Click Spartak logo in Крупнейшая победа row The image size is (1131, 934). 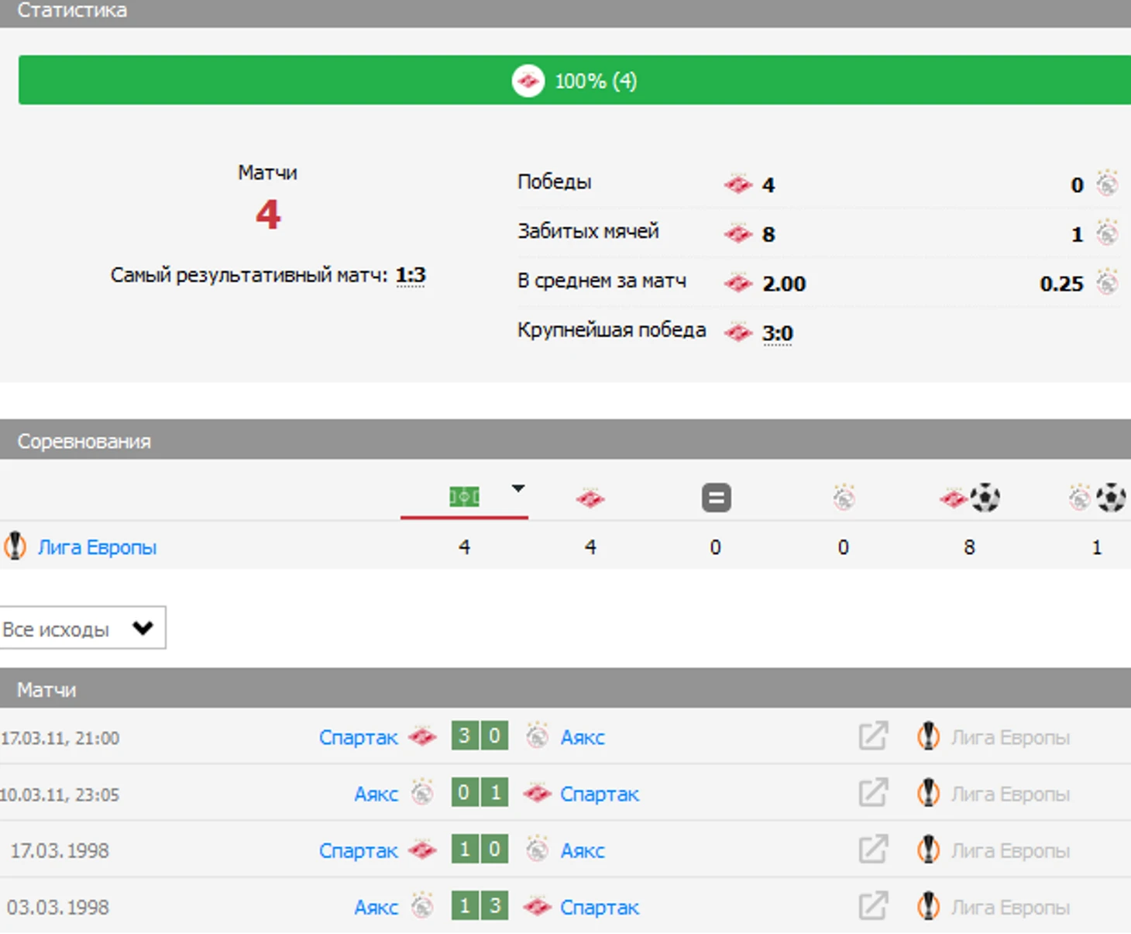738,333
